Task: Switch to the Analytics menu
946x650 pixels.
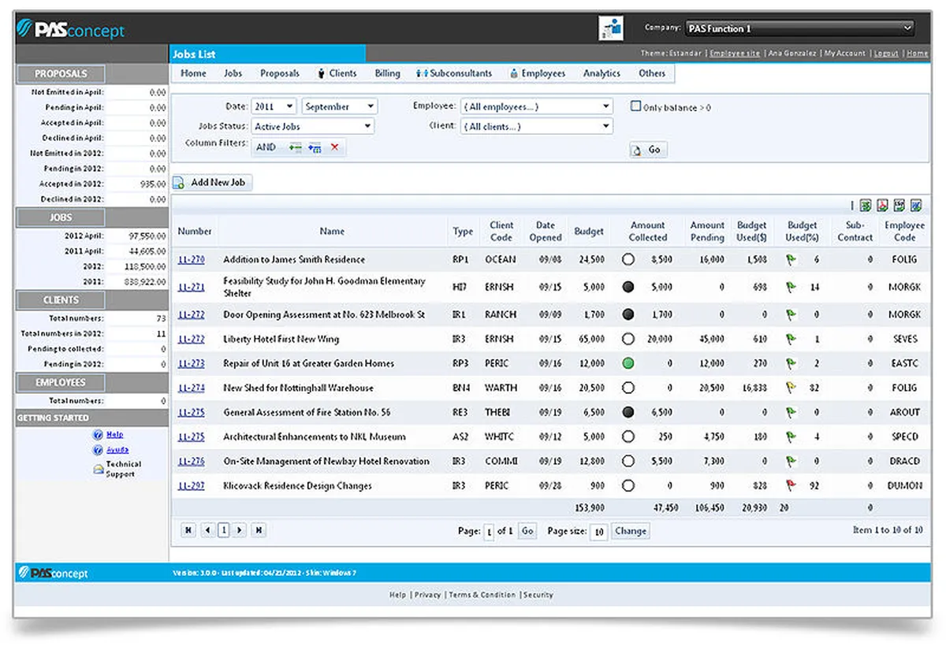Action: (601, 73)
